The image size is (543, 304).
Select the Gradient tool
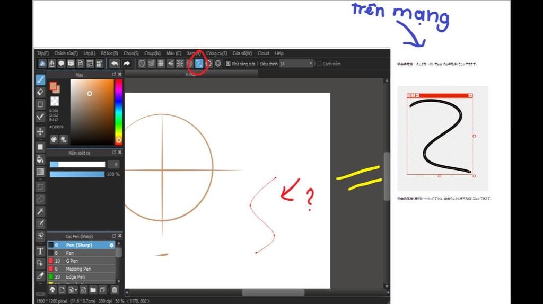(40, 172)
